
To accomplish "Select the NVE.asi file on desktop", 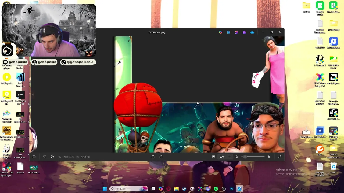I will coord(20,168).
